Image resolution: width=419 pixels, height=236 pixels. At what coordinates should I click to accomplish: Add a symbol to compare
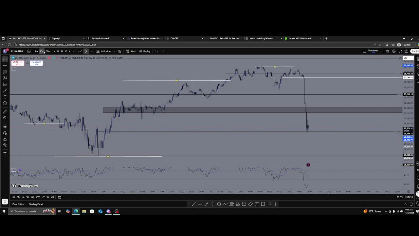tap(29, 51)
